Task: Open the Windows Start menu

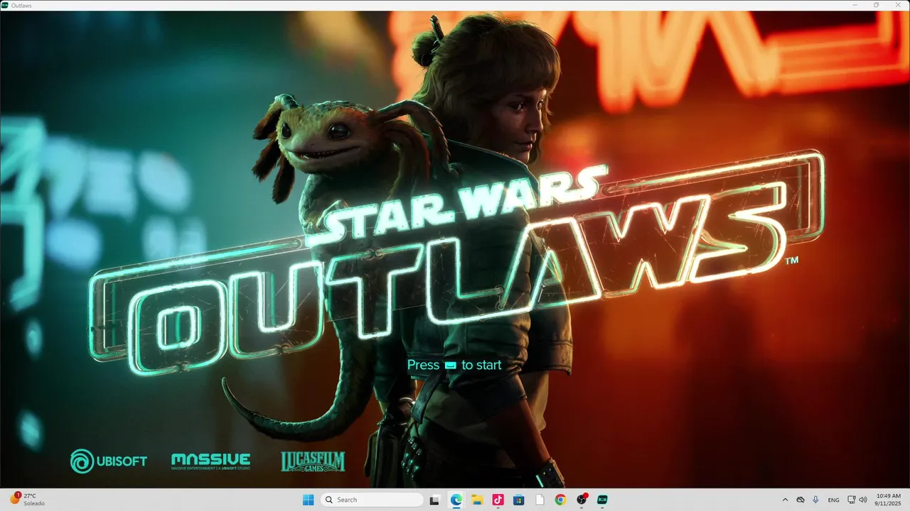Action: tap(308, 500)
